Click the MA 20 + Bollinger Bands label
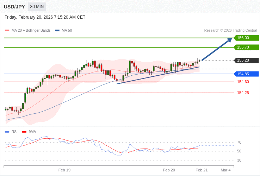This screenshot has width=260, height=176. (x=31, y=31)
